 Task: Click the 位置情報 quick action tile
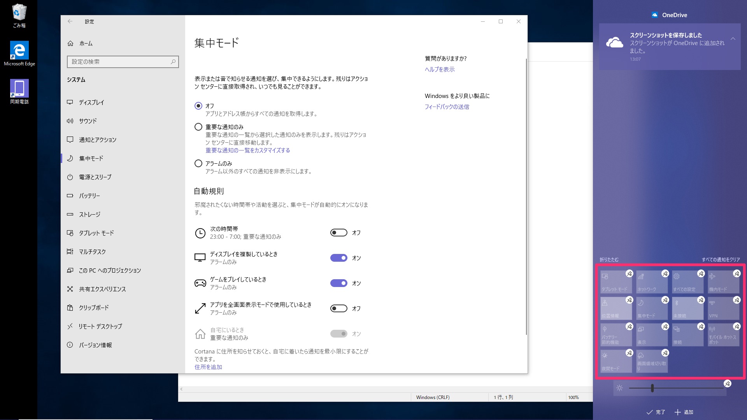(616, 308)
